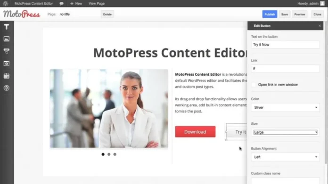Choose the Button widgets icon in sidebar
Image resolution: width=328 pixels, height=184 pixels.
[7, 51]
